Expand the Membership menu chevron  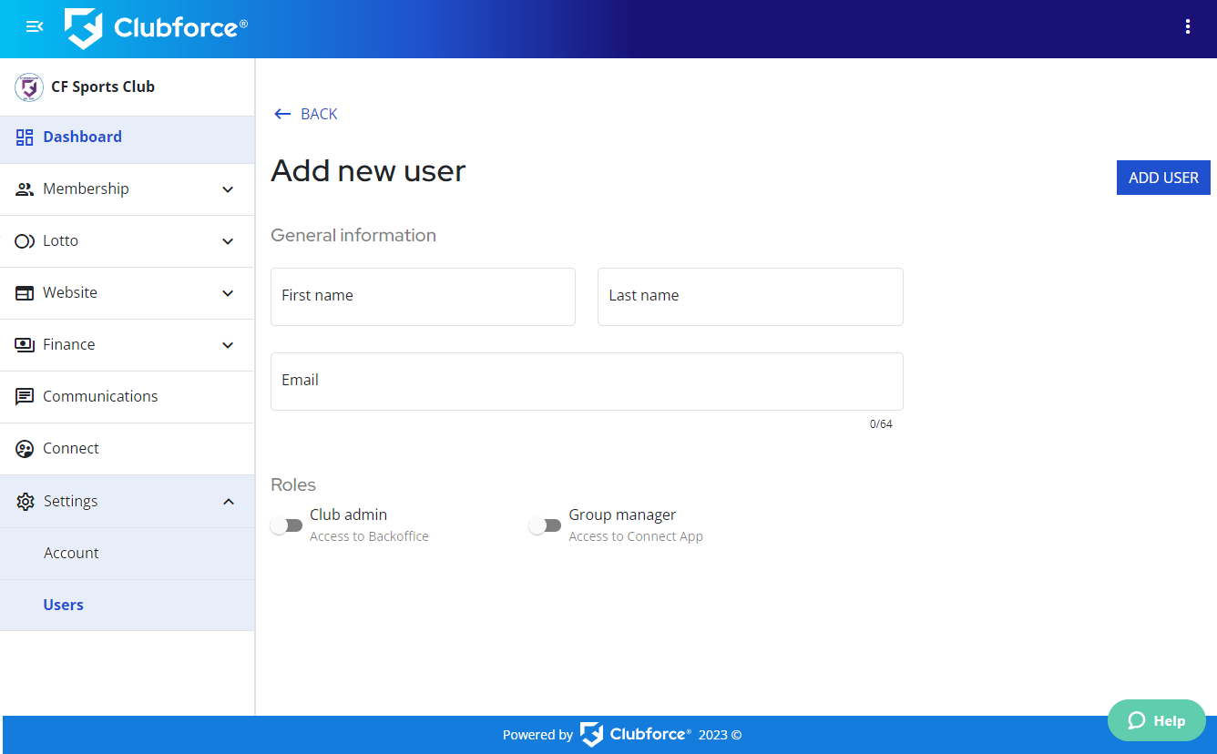click(x=228, y=189)
